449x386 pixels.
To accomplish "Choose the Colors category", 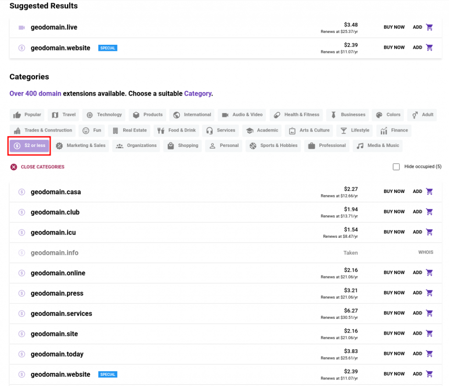I will click(388, 115).
